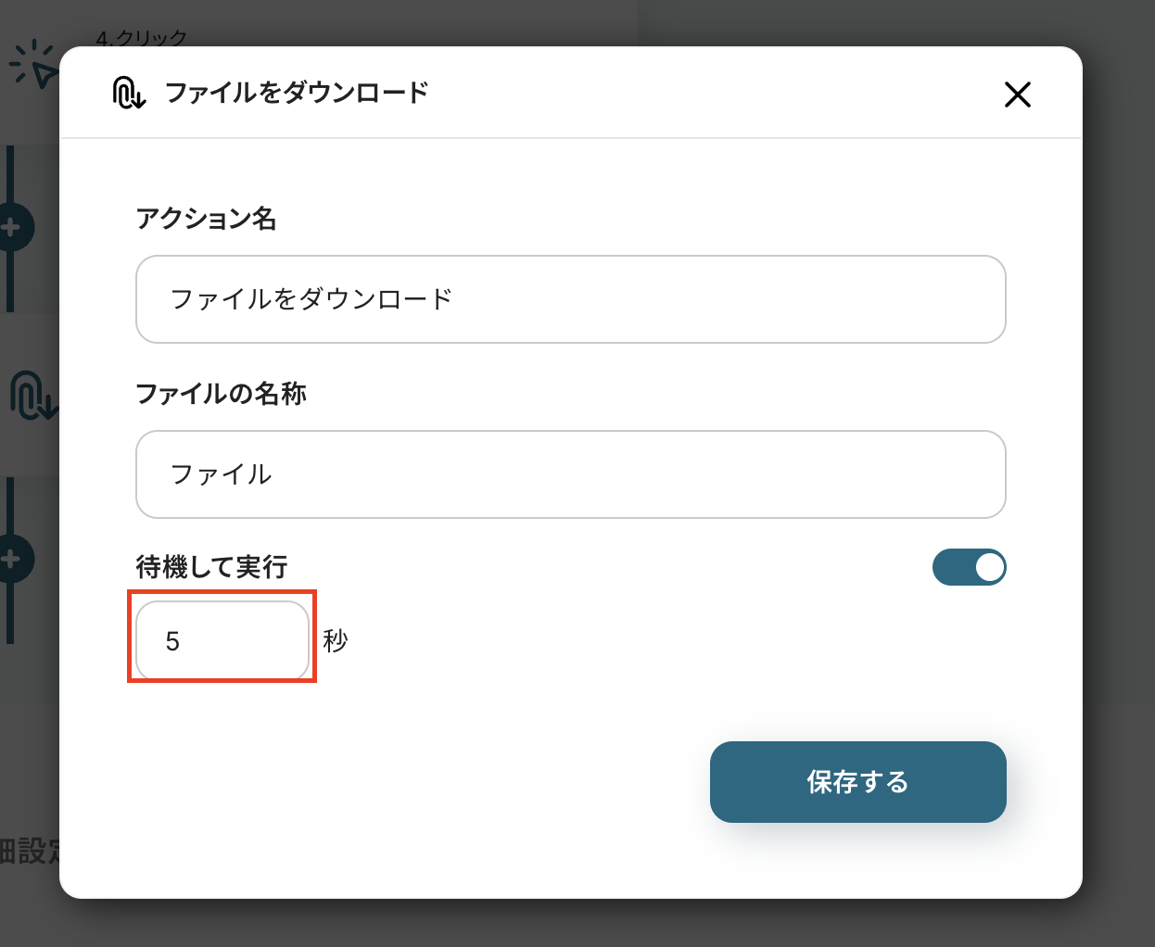The width and height of the screenshot is (1155, 947).
Task: Click the file download icon in dialog header
Action: pyautogui.click(x=128, y=93)
